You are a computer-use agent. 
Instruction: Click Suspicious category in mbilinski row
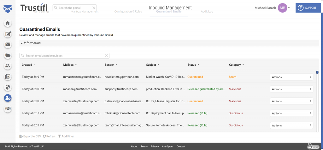tap(236, 113)
